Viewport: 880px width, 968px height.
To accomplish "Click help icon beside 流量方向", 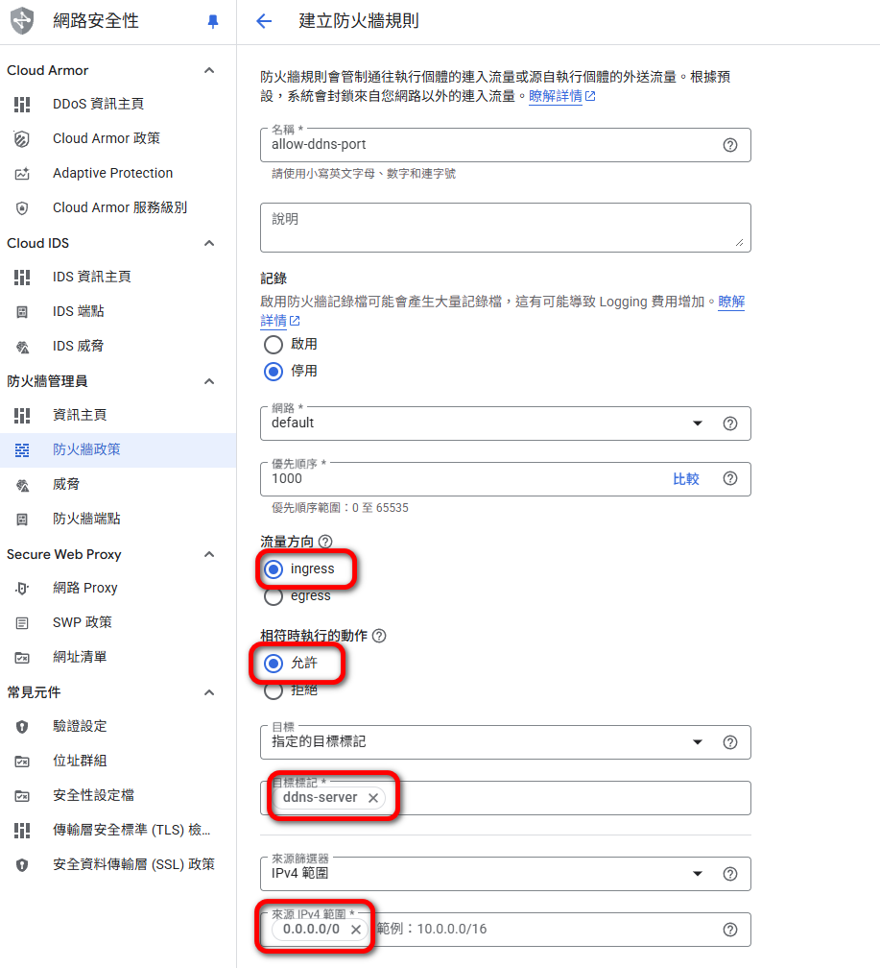I will (325, 542).
